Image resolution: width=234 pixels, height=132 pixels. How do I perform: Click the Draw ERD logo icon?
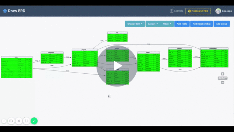pos(5,11)
